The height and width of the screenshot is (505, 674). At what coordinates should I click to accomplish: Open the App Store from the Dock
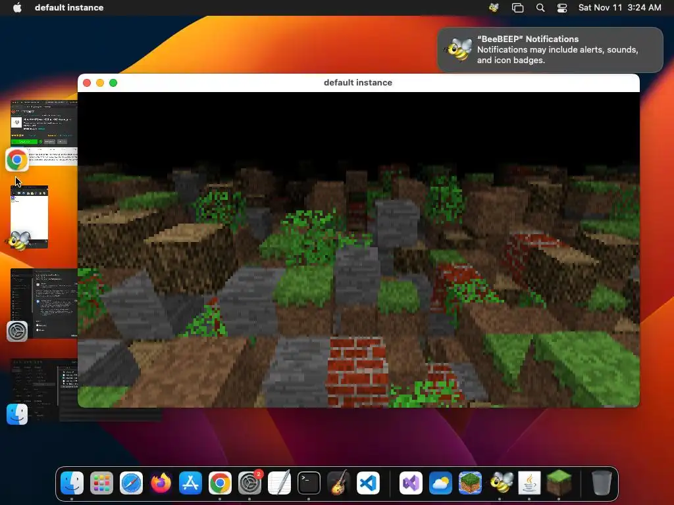(x=190, y=483)
